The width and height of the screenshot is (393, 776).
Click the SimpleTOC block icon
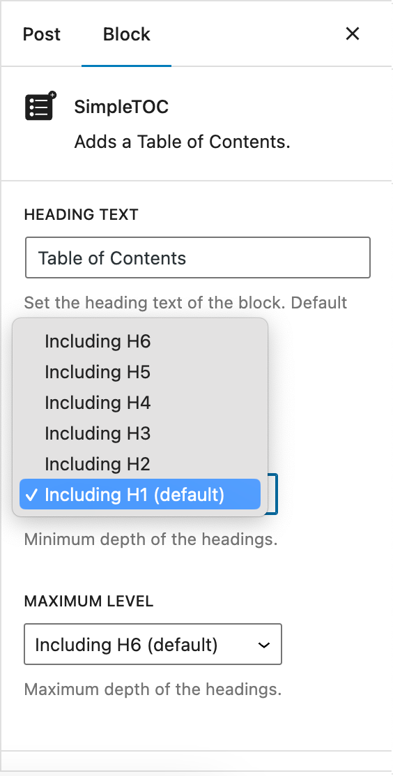coord(40,106)
